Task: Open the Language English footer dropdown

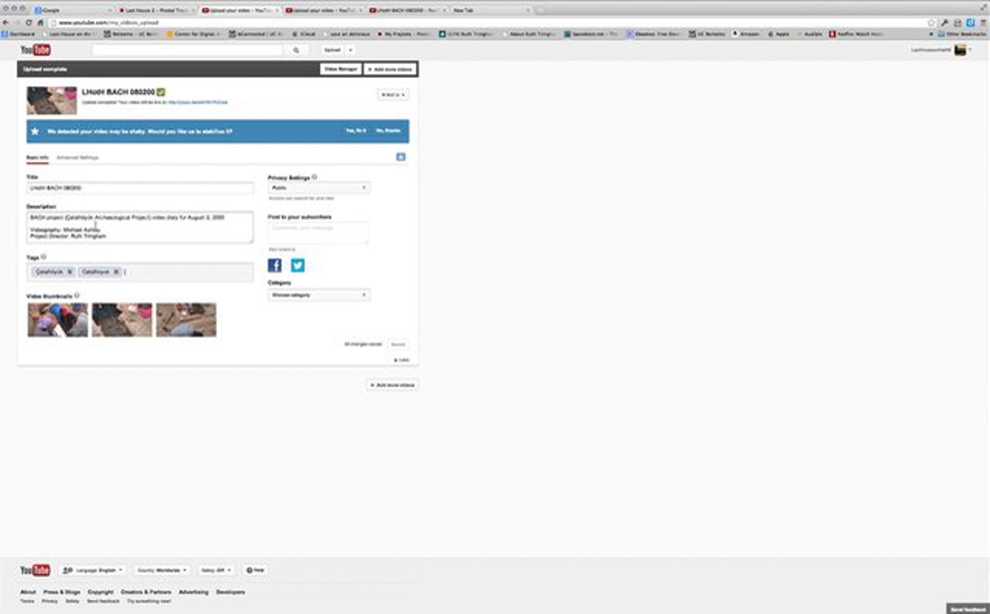Action: [x=92, y=570]
